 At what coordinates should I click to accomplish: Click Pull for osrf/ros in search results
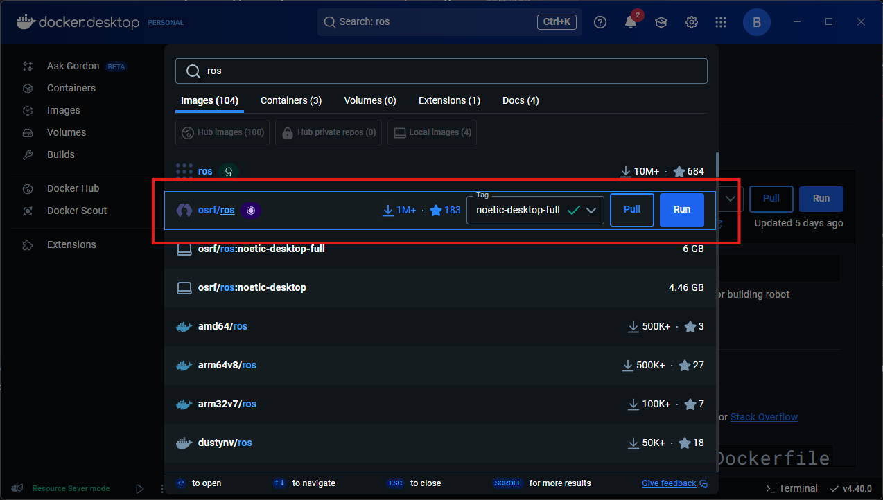632,210
